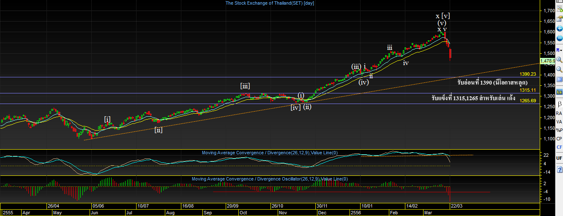Click the blue minus circle button
Image resolution: width=563 pixels, height=216 pixels.
point(559,38)
